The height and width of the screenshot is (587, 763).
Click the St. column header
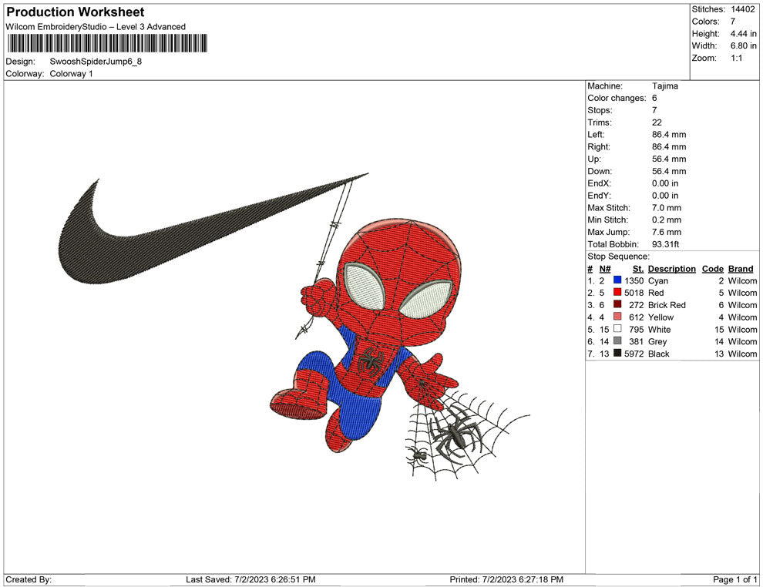638,269
